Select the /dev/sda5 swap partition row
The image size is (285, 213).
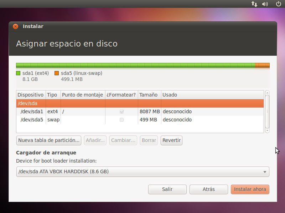tap(140, 120)
